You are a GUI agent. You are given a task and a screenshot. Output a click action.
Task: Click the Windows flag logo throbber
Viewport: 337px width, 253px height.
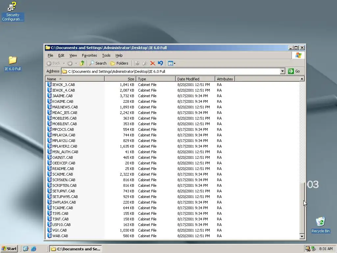tap(298, 55)
